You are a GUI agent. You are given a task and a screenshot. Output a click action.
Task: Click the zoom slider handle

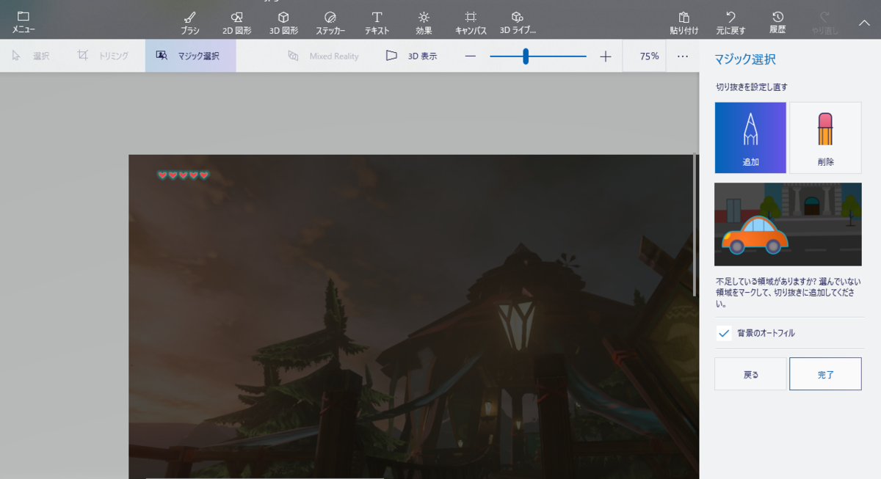(526, 56)
